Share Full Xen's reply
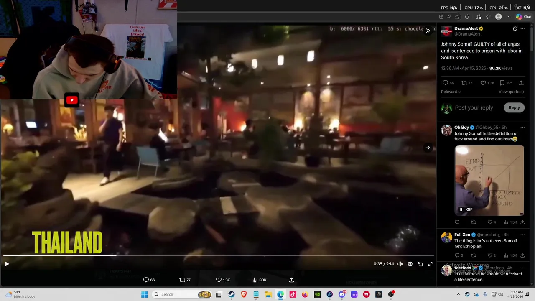 522,255
